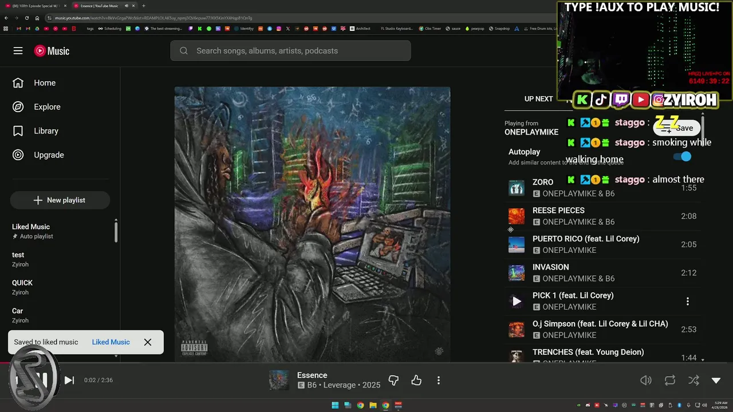Click play icon on PICK 1 row

[517, 301]
